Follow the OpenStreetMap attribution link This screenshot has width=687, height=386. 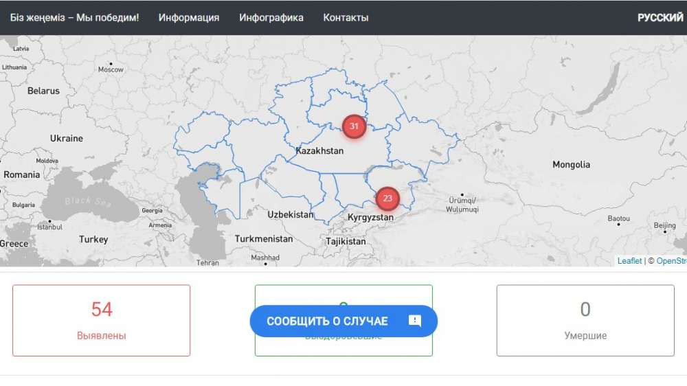click(671, 261)
